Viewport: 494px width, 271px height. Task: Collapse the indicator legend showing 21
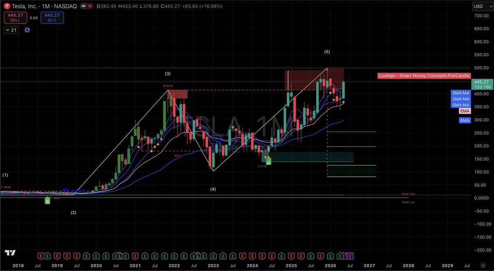click(x=11, y=30)
